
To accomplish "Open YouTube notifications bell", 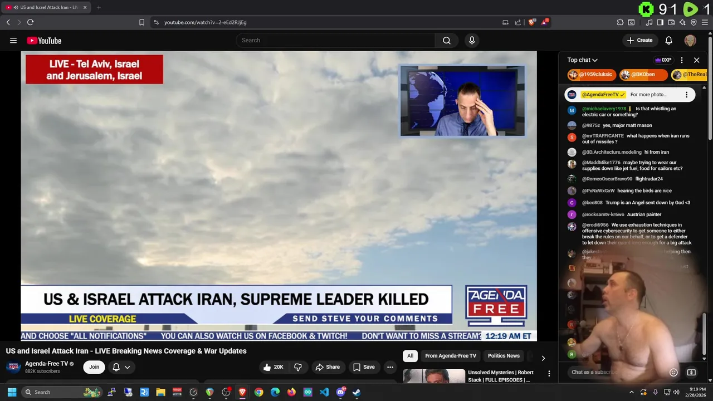I will tap(668, 40).
